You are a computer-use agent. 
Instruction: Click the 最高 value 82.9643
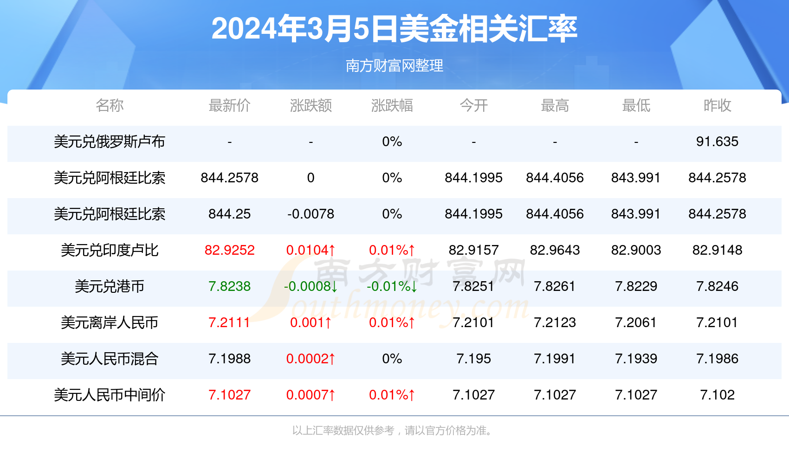(555, 250)
